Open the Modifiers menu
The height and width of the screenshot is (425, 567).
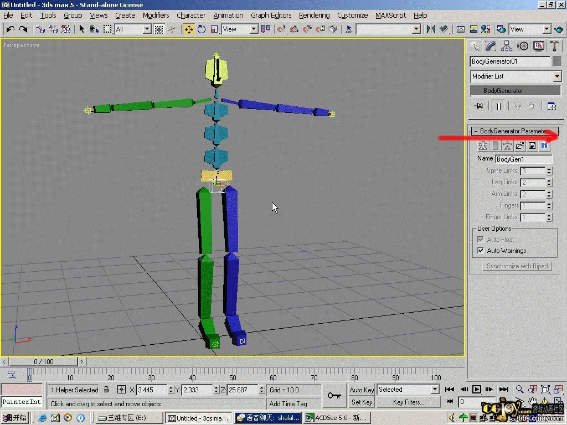156,15
